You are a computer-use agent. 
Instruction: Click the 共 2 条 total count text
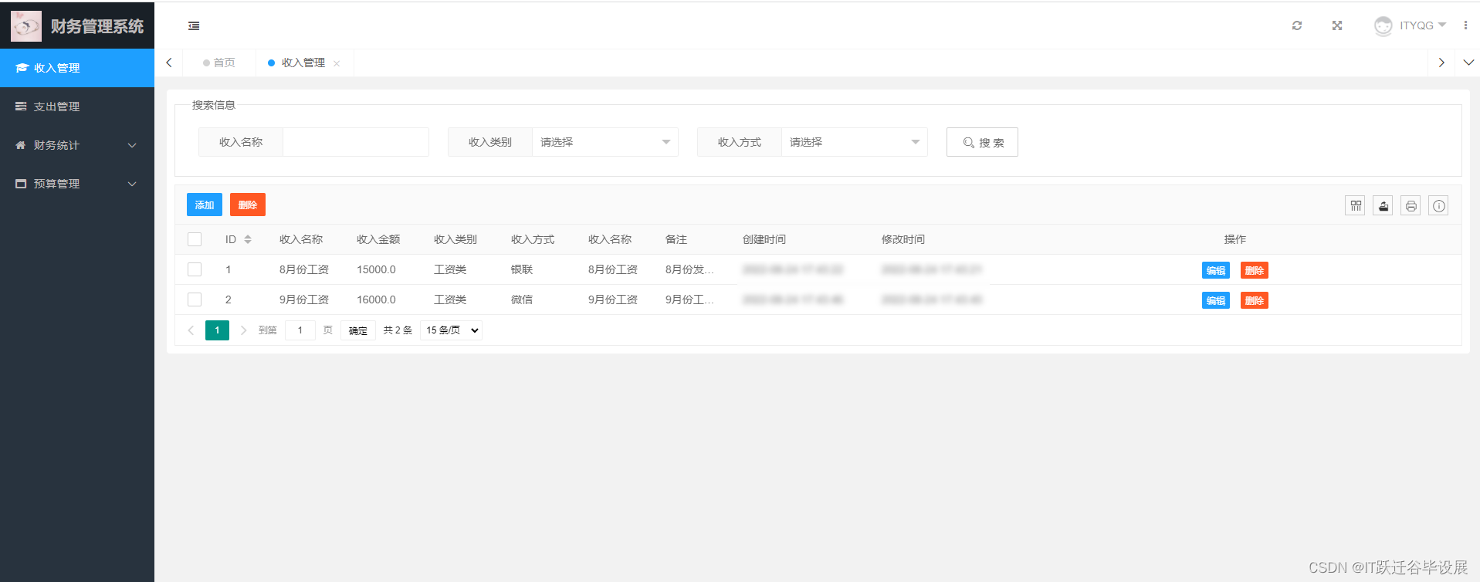click(398, 330)
